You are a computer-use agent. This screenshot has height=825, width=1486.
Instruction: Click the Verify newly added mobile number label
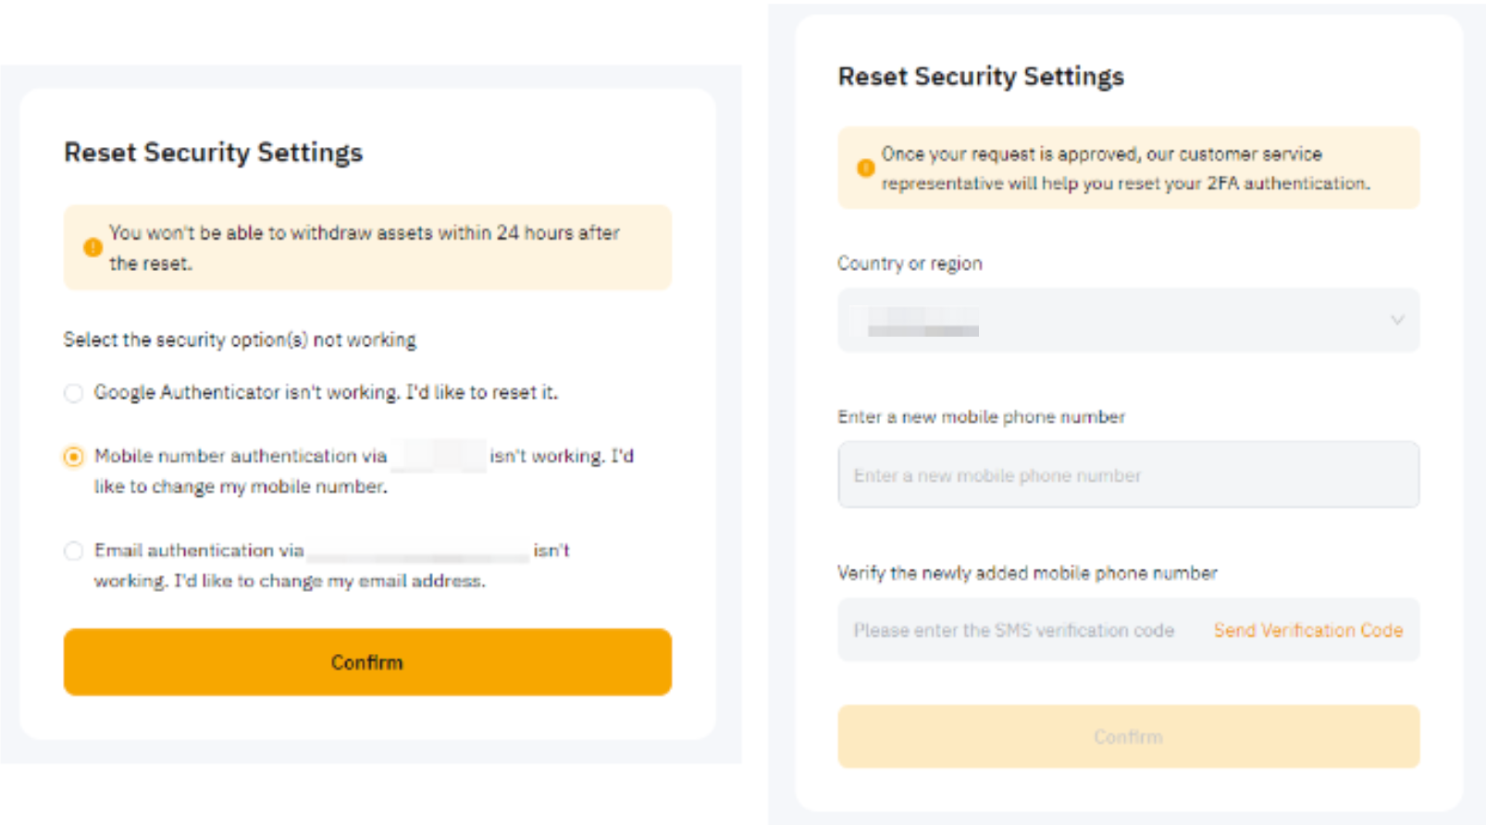pos(1026,573)
